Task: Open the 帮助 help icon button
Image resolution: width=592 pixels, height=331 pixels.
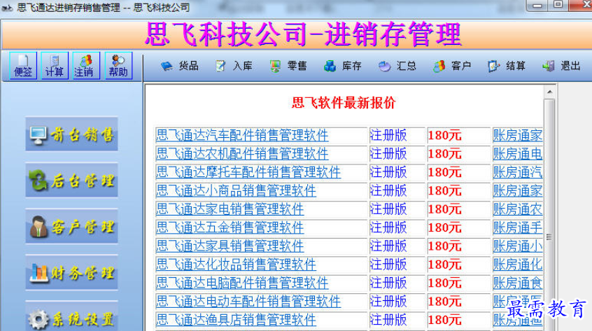Action: pyautogui.click(x=118, y=66)
